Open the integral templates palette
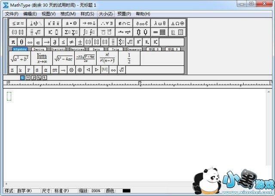275x196 pixels. (x=89, y=32)
